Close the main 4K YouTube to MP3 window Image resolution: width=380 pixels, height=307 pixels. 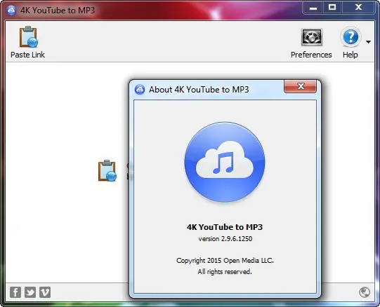tap(358, 8)
